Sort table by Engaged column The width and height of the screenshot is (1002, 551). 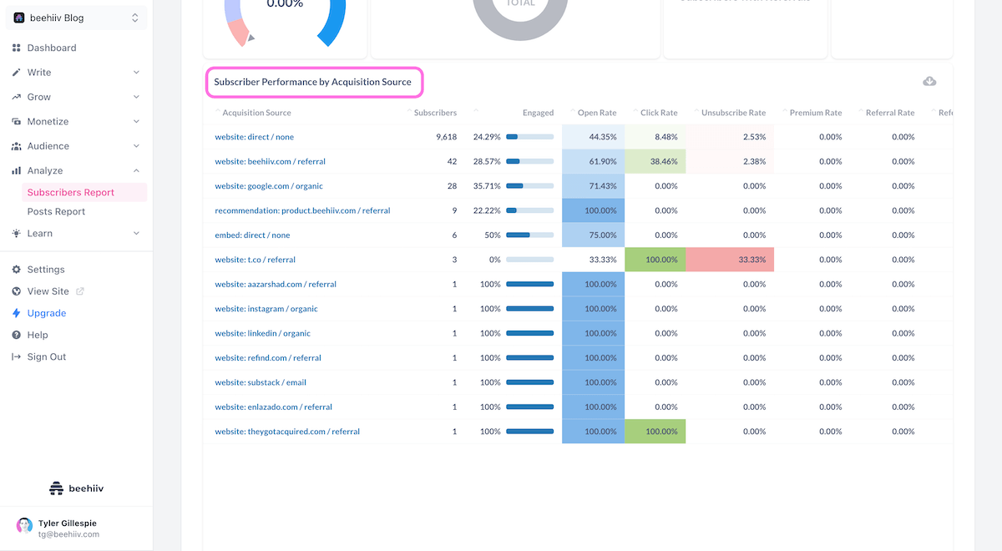[538, 113]
